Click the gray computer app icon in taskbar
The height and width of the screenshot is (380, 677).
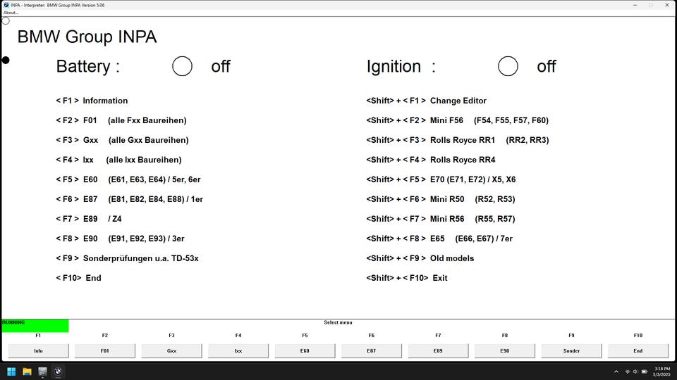click(x=42, y=372)
